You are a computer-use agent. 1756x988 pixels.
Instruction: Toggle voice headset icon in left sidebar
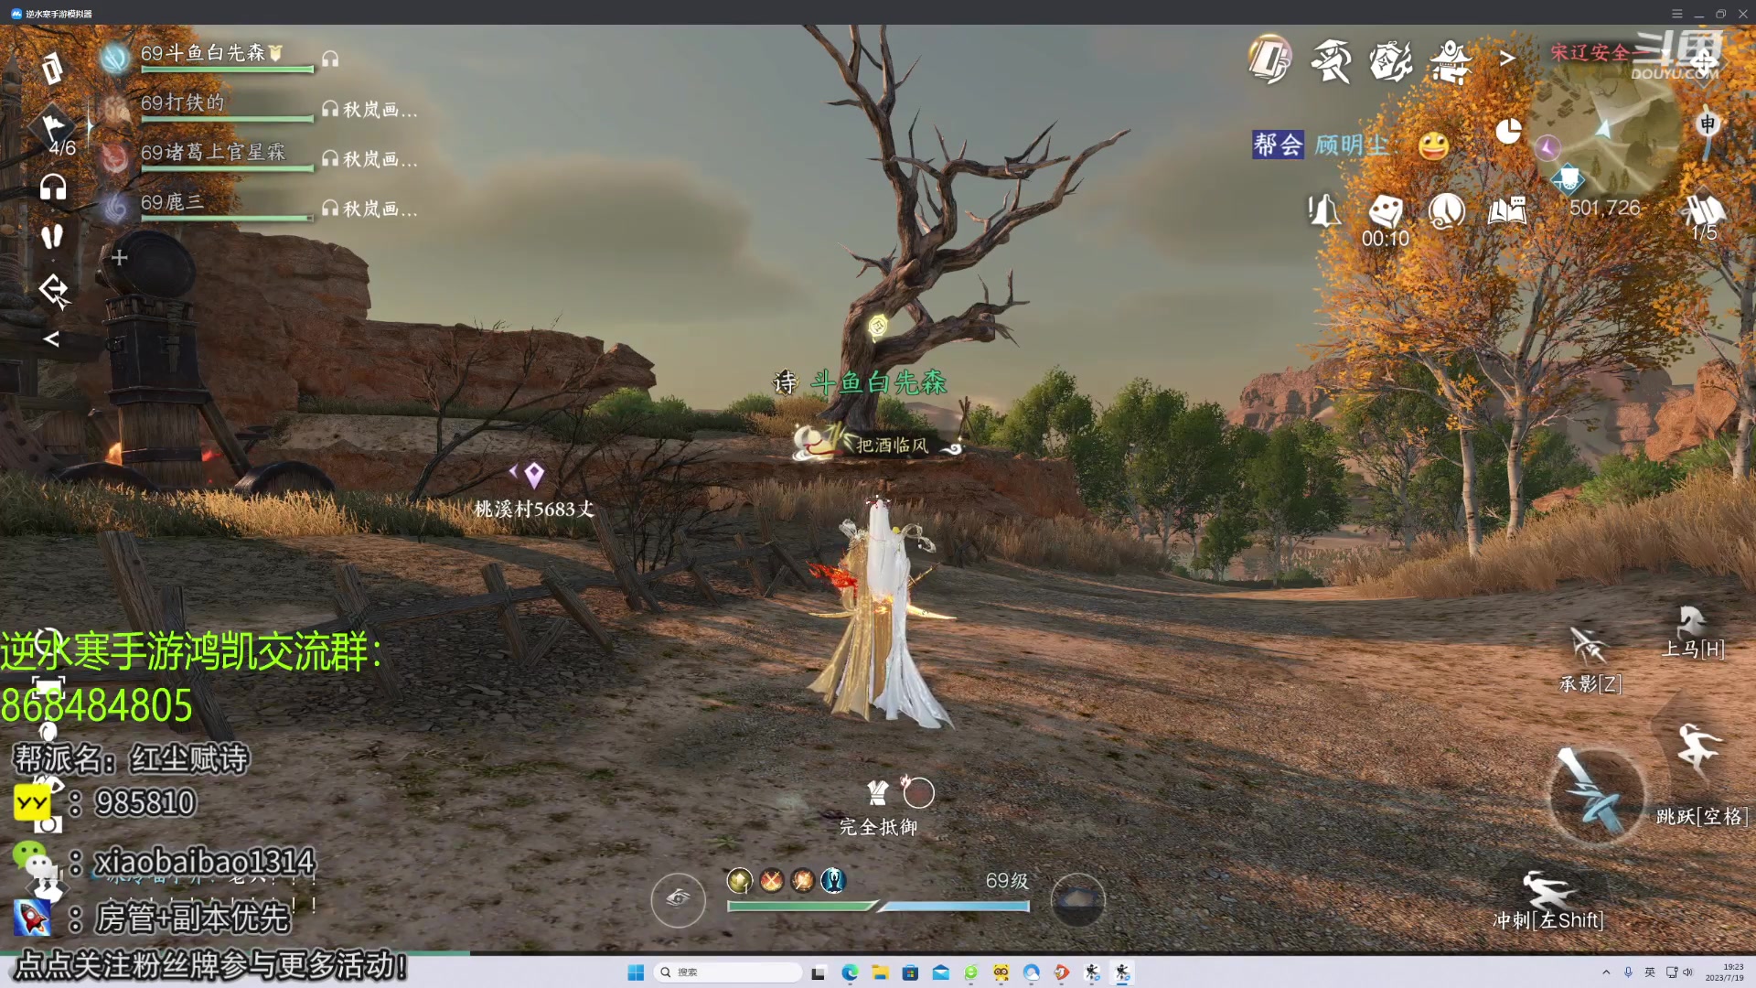52,187
